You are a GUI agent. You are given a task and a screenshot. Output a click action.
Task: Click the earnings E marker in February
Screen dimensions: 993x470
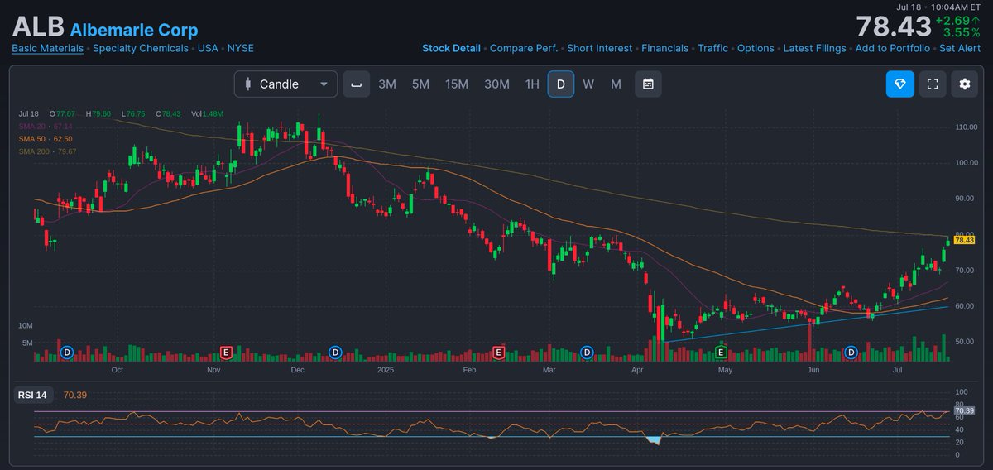tap(498, 352)
